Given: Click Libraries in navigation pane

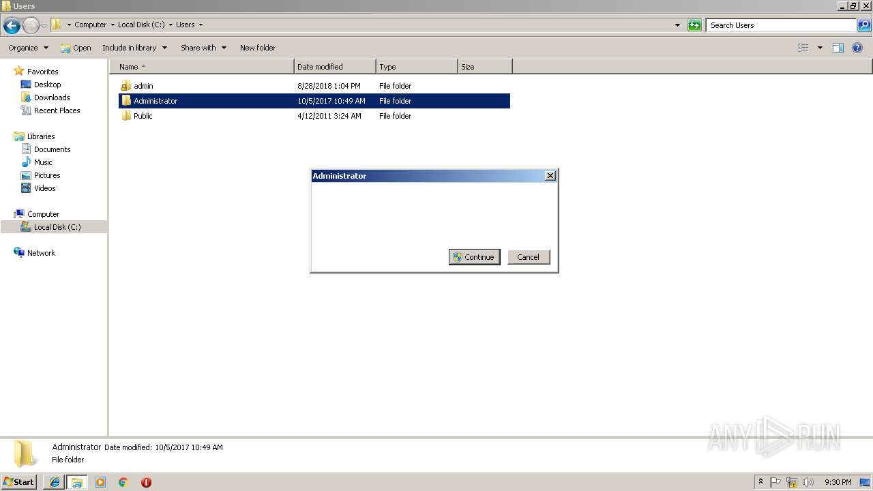Looking at the screenshot, I should click(x=41, y=136).
